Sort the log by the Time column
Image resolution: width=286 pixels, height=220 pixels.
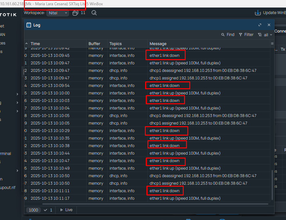point(35,43)
